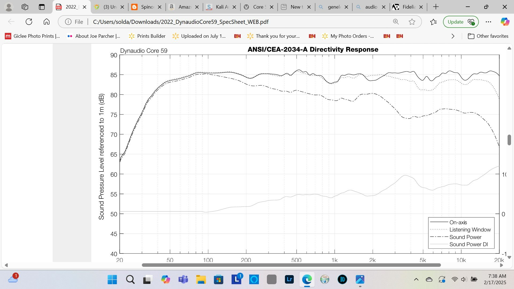Image resolution: width=514 pixels, height=289 pixels.
Task: Open Settings and more menu
Action: pos(488,22)
